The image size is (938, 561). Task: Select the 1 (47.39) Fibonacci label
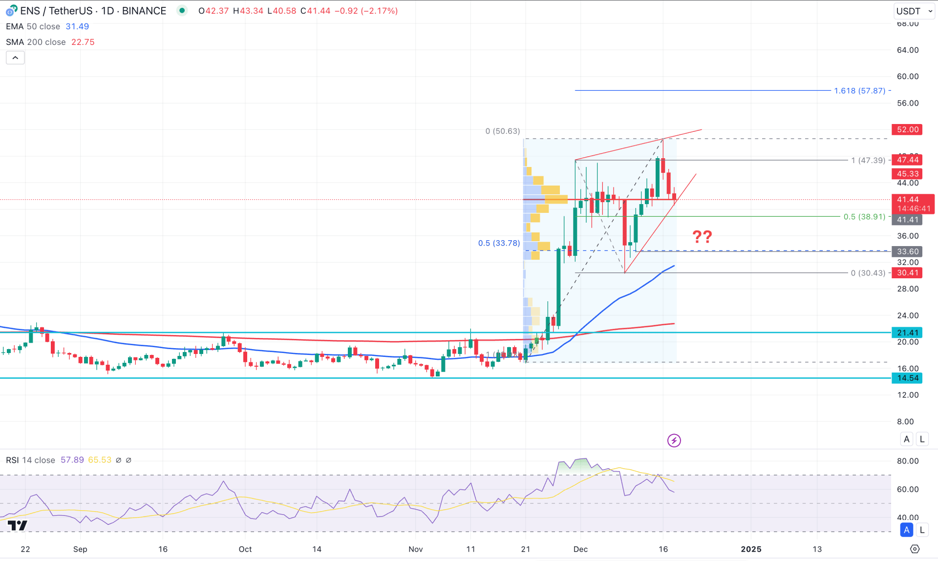click(868, 160)
